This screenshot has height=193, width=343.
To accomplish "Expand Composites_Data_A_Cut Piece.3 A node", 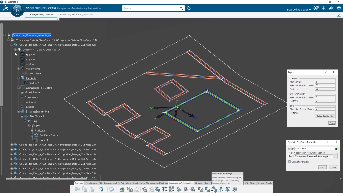I will click(11, 150).
